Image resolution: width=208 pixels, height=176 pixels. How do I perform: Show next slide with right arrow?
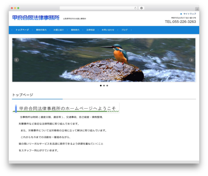(x=191, y=60)
